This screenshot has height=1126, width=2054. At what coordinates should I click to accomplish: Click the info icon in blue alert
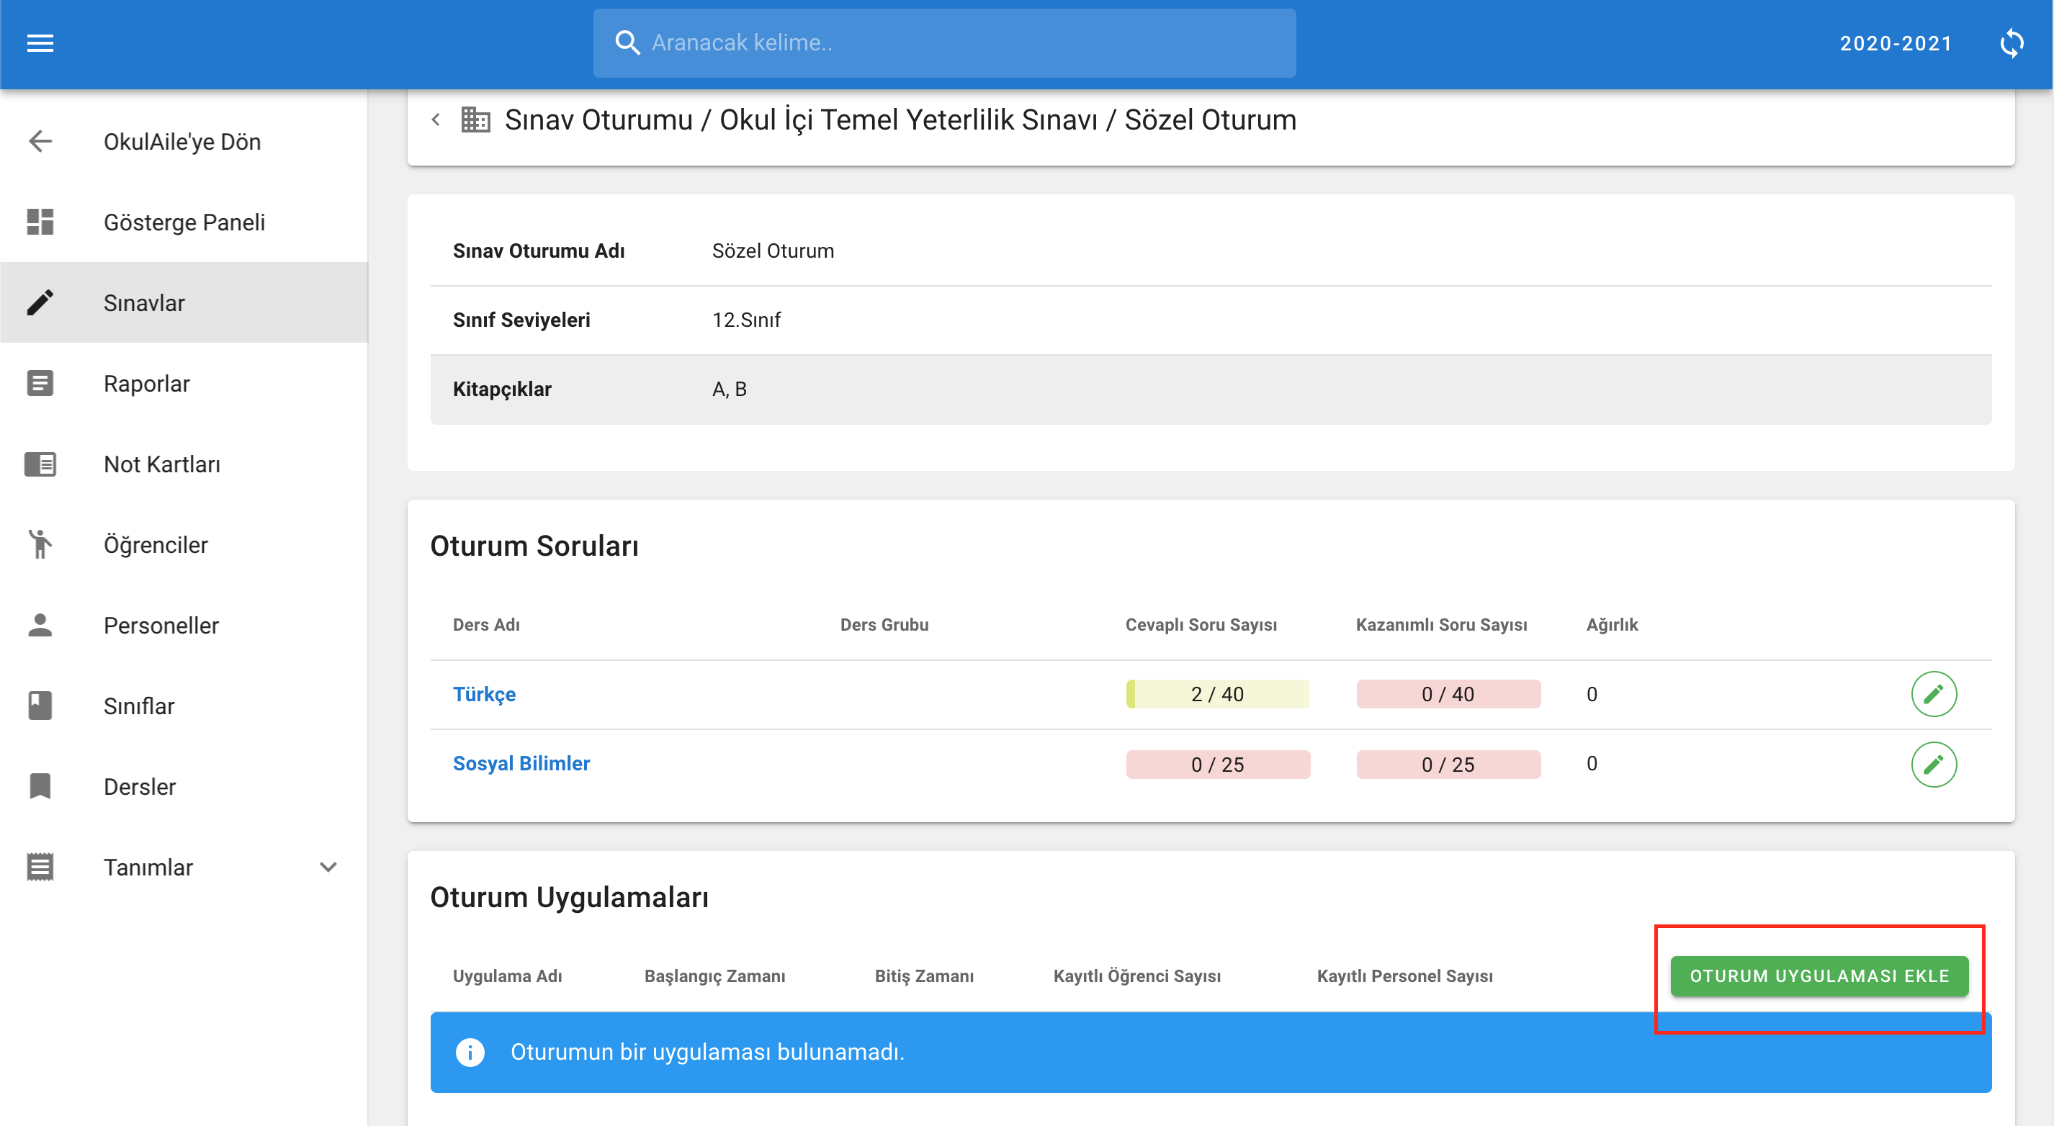[470, 1052]
